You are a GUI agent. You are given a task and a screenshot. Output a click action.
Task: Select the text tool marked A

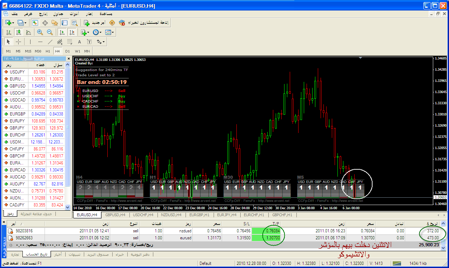(80, 42)
